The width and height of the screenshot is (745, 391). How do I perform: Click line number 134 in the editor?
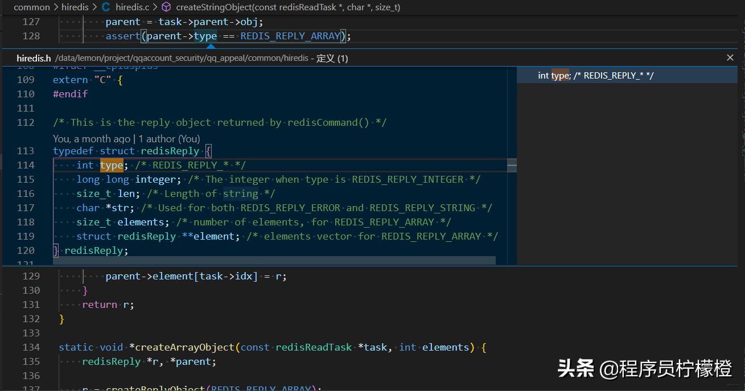pyautogui.click(x=31, y=347)
